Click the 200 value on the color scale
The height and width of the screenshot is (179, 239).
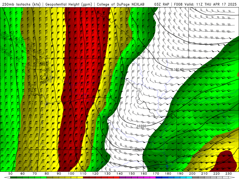click(192, 174)
